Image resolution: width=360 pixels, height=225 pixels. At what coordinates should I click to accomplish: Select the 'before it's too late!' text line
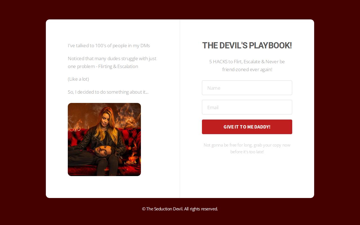247,152
